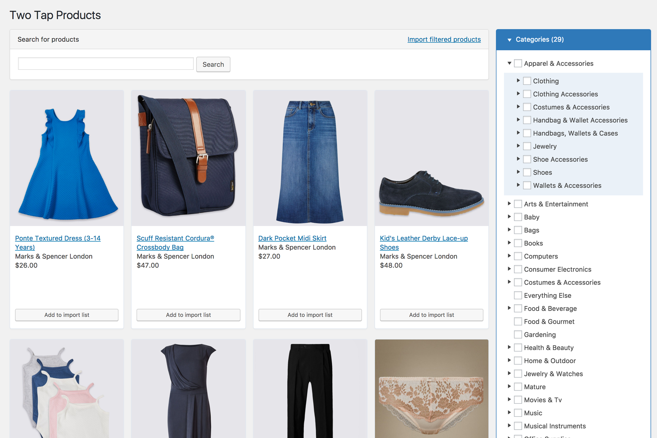Click the blue dress product image

67,158
